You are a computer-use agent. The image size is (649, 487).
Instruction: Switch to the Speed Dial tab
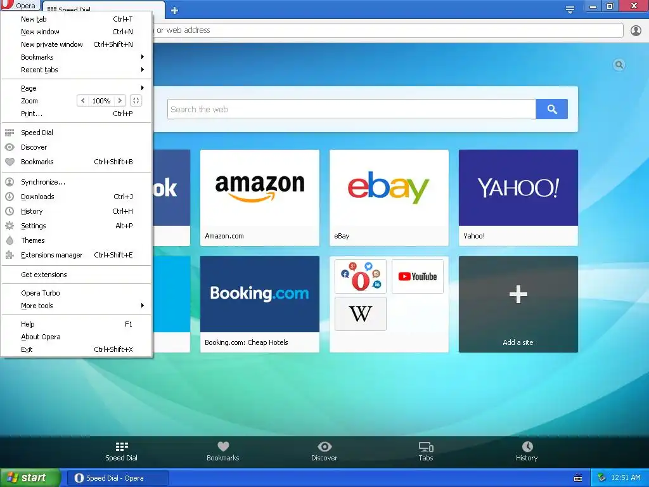(103, 9)
